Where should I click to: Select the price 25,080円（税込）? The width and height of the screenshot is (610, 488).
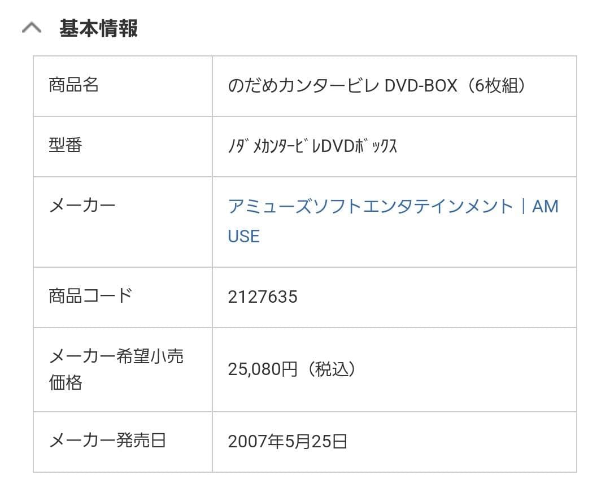291,369
